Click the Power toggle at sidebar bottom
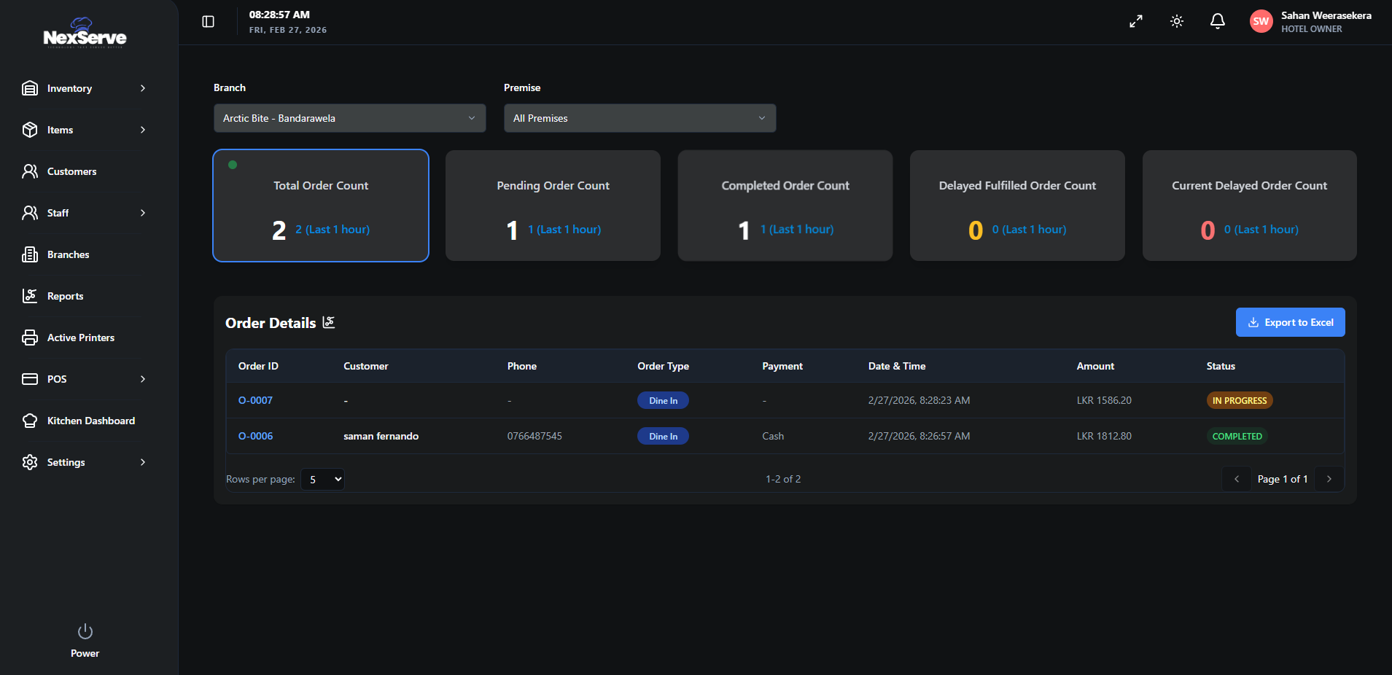Image resolution: width=1392 pixels, height=675 pixels. tap(84, 631)
